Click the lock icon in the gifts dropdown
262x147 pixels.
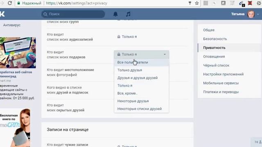119,54
